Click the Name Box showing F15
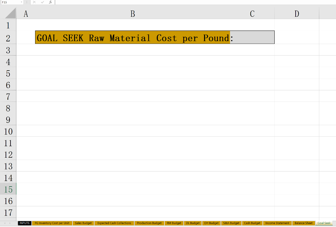336x227 pixels. (x=11, y=2)
